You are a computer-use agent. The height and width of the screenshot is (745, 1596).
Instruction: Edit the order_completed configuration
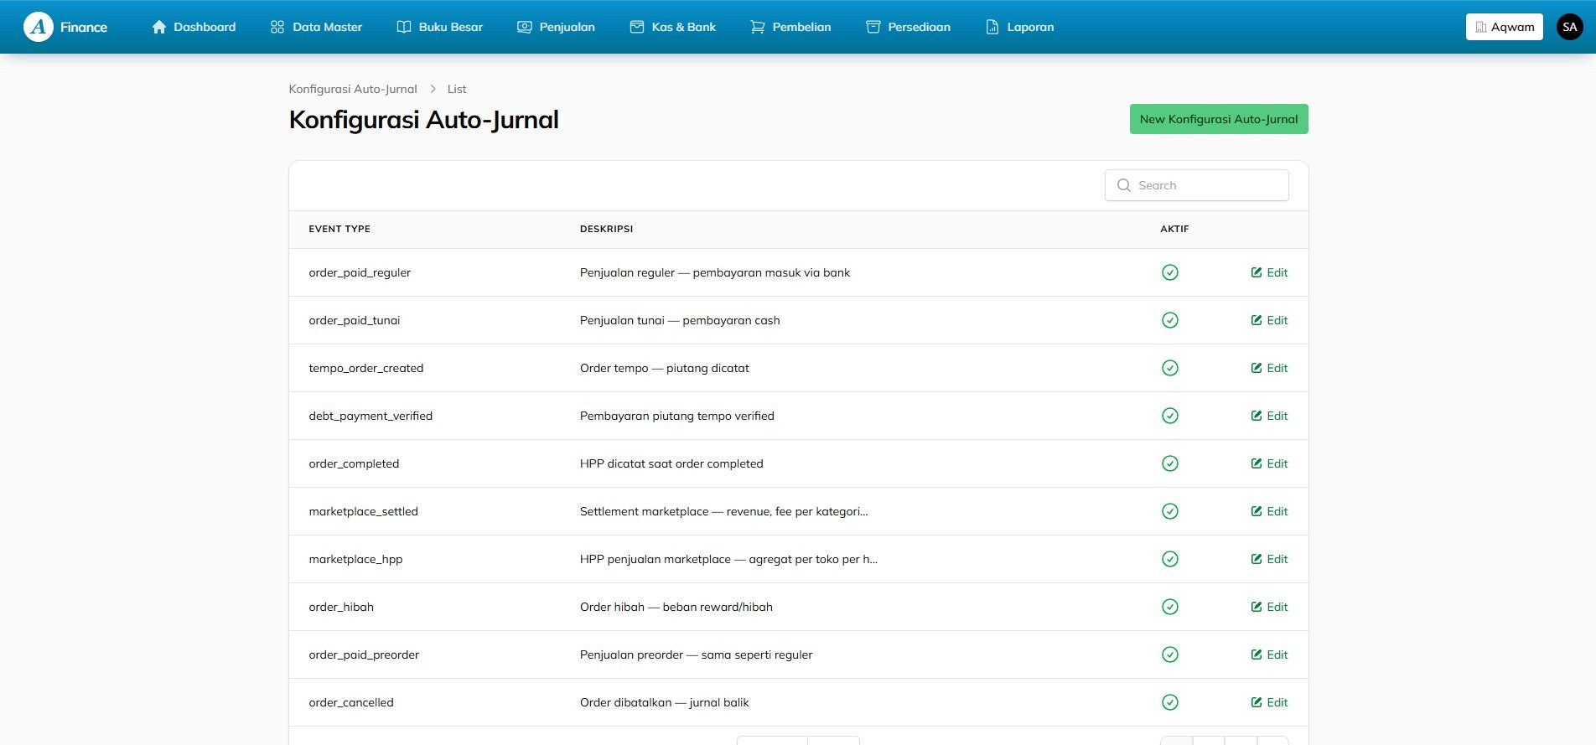(1269, 463)
